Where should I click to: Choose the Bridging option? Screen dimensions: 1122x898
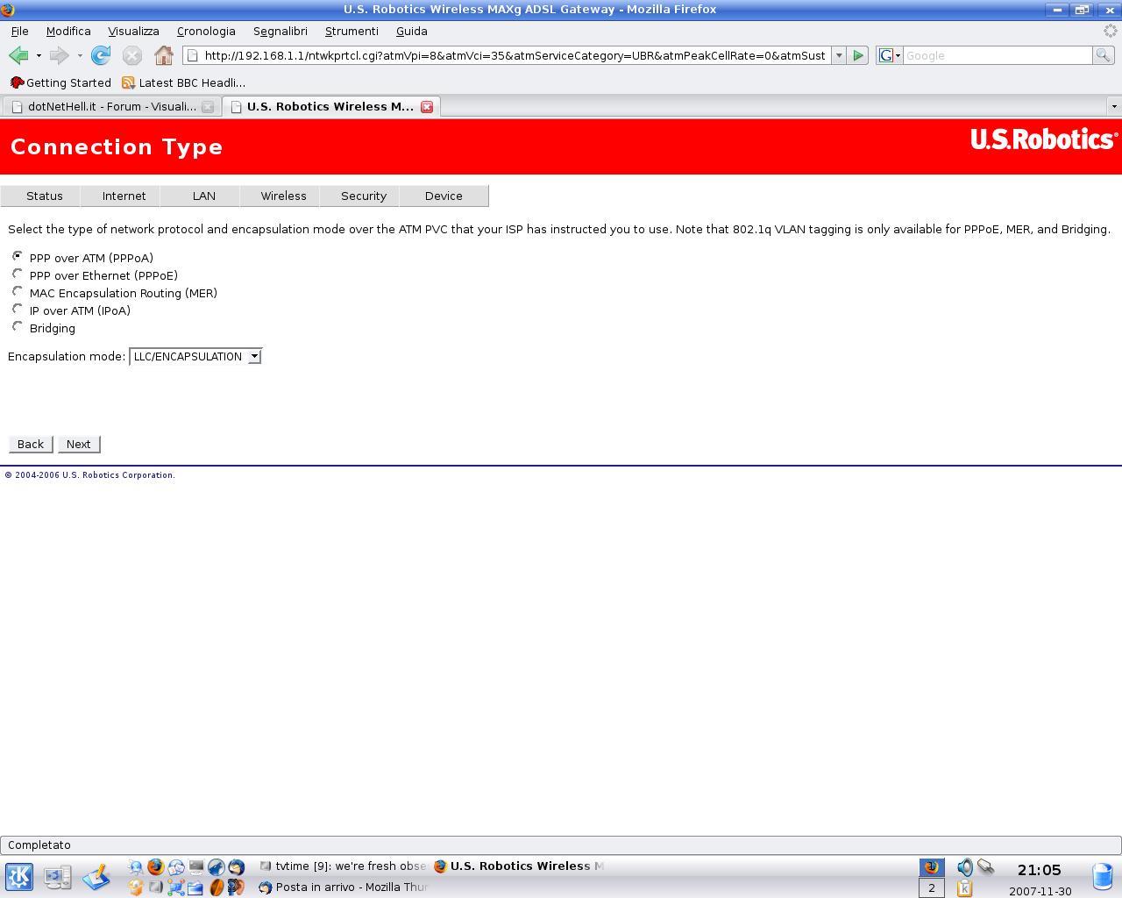[18, 326]
